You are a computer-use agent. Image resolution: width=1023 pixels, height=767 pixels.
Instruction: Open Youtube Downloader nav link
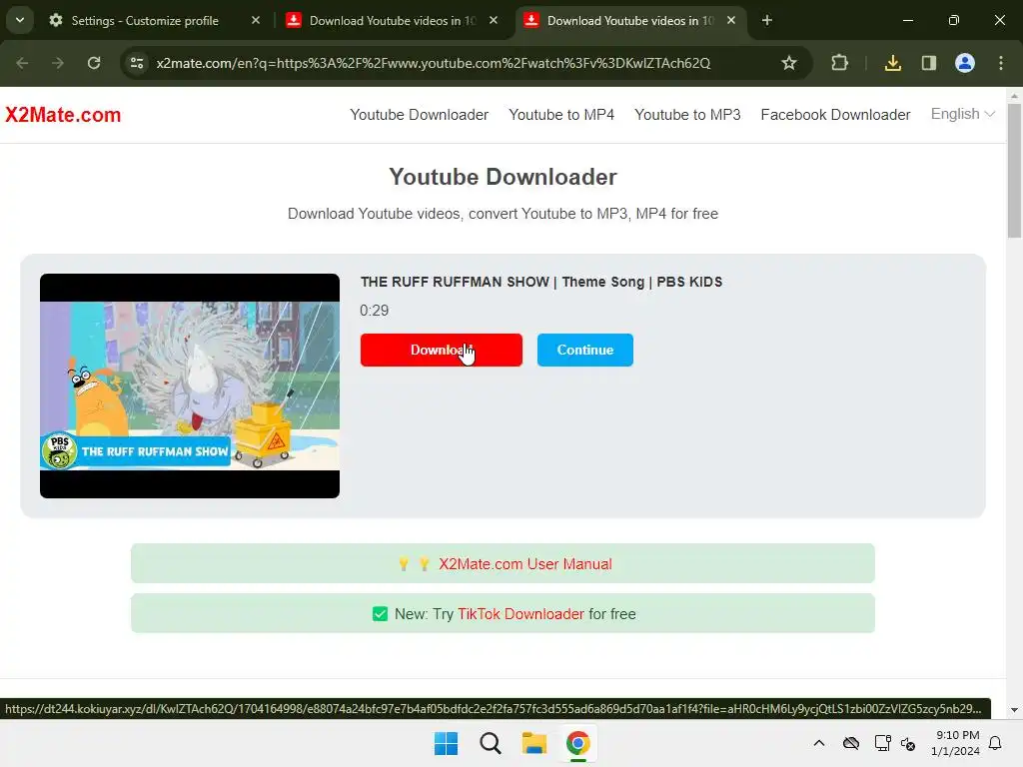coord(419,115)
